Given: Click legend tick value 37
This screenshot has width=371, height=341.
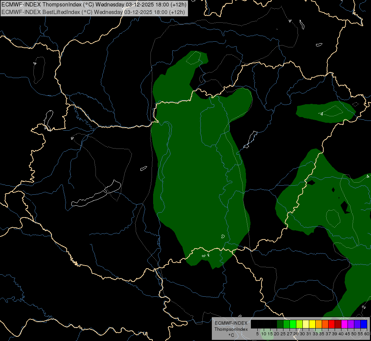Looking at the screenshot, I should pyautogui.click(x=328, y=334).
